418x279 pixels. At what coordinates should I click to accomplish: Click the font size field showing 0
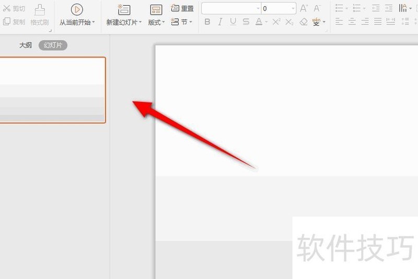tap(276, 8)
